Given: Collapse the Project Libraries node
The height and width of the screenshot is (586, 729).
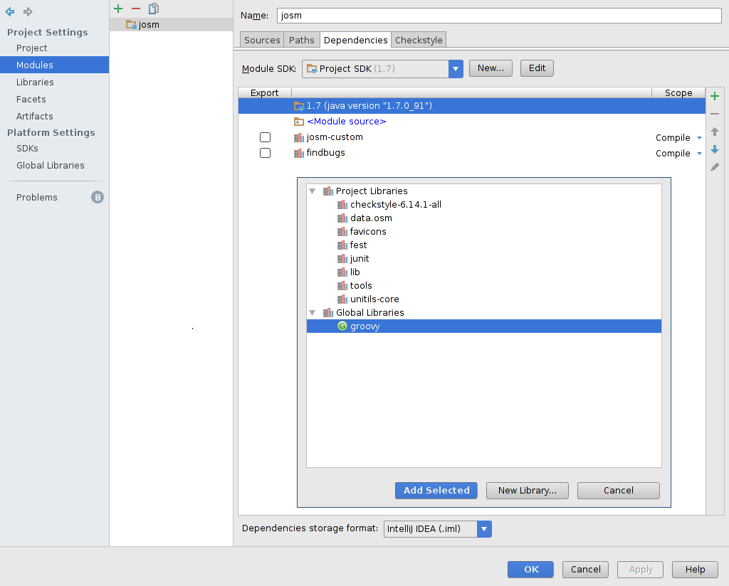Looking at the screenshot, I should [x=313, y=191].
